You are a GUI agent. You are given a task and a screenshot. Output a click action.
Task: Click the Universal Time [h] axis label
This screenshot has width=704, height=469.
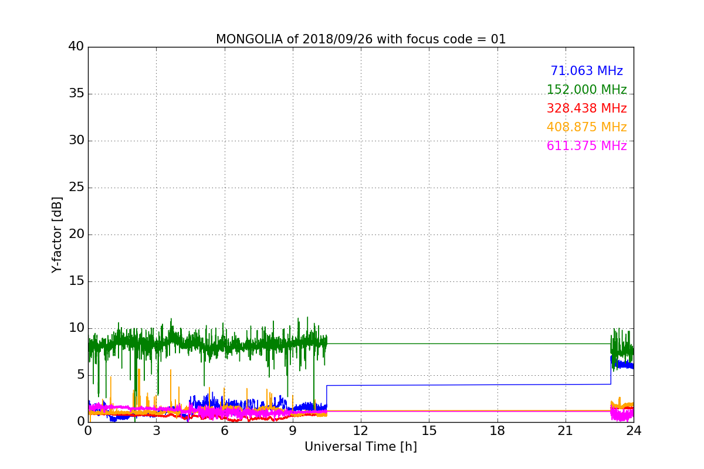tap(361, 447)
